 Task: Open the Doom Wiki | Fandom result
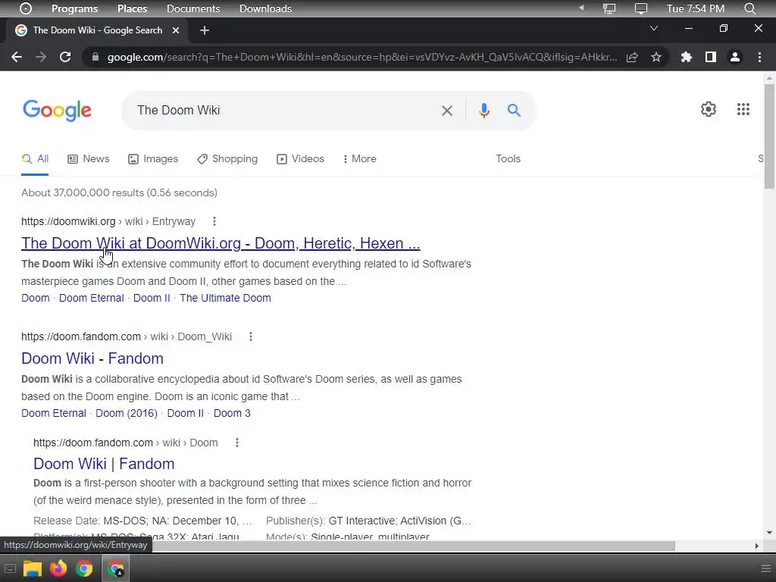(104, 464)
